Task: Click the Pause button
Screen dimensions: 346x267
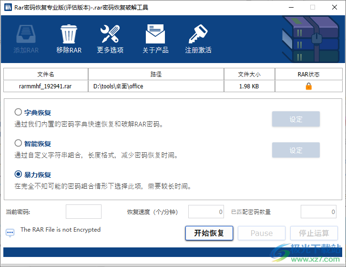Action: pyautogui.click(x=262, y=233)
